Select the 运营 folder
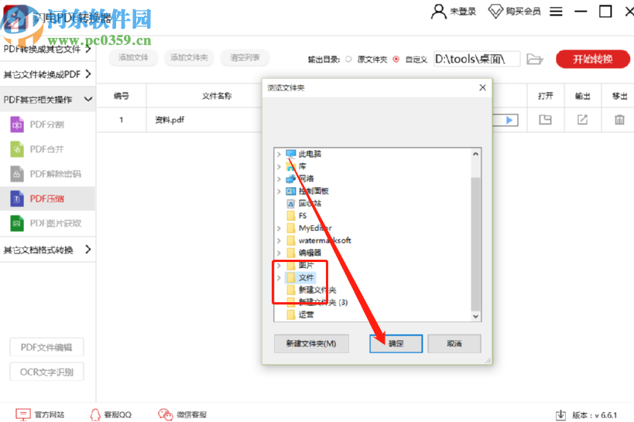 306,315
